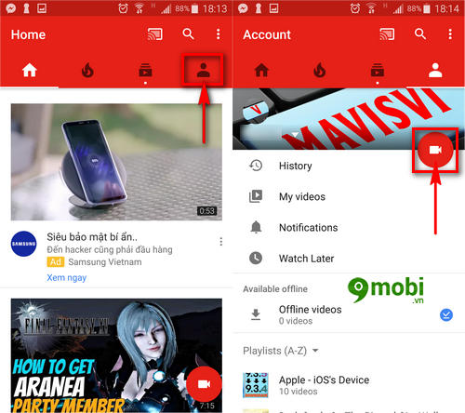The image size is (465, 413).
Task: Open overflow menu on Account screen header
Action: tap(450, 34)
